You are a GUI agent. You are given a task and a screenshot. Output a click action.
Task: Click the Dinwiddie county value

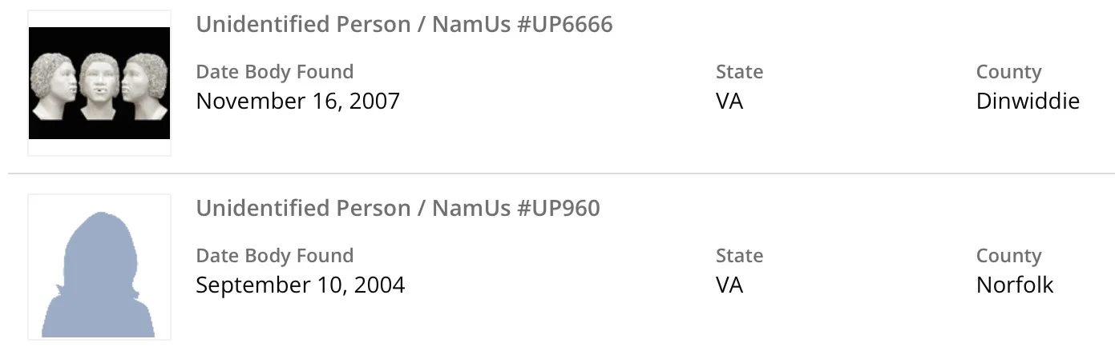[x=1028, y=102]
